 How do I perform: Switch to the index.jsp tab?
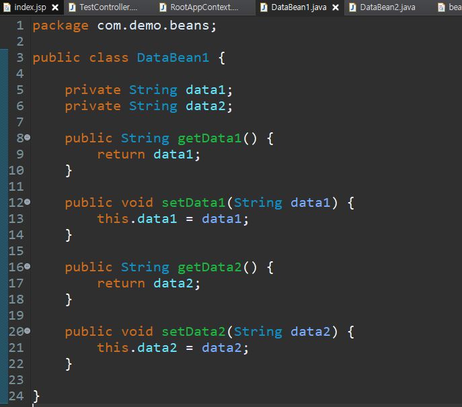tap(30, 7)
